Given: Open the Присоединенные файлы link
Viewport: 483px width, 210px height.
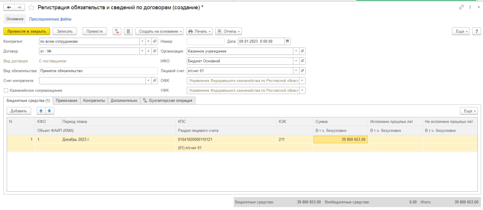Looking at the screenshot, I should (50, 19).
